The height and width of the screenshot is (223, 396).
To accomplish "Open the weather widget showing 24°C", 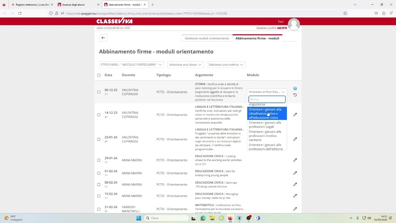I will click(13, 218).
